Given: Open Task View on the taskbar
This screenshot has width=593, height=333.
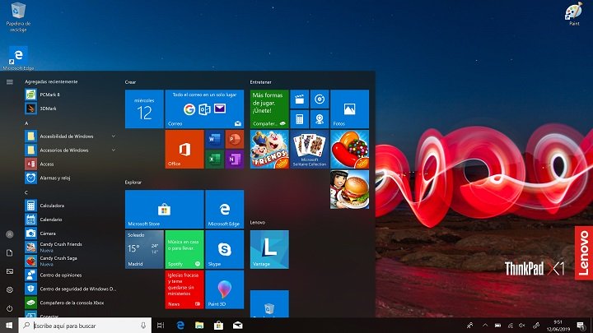Looking at the screenshot, I should click(x=161, y=325).
